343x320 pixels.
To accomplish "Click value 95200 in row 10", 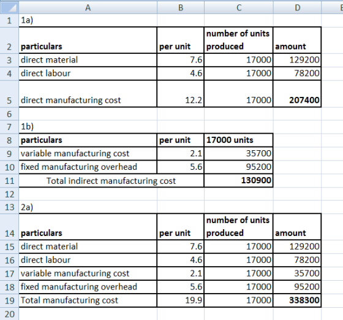I will click(x=239, y=167).
